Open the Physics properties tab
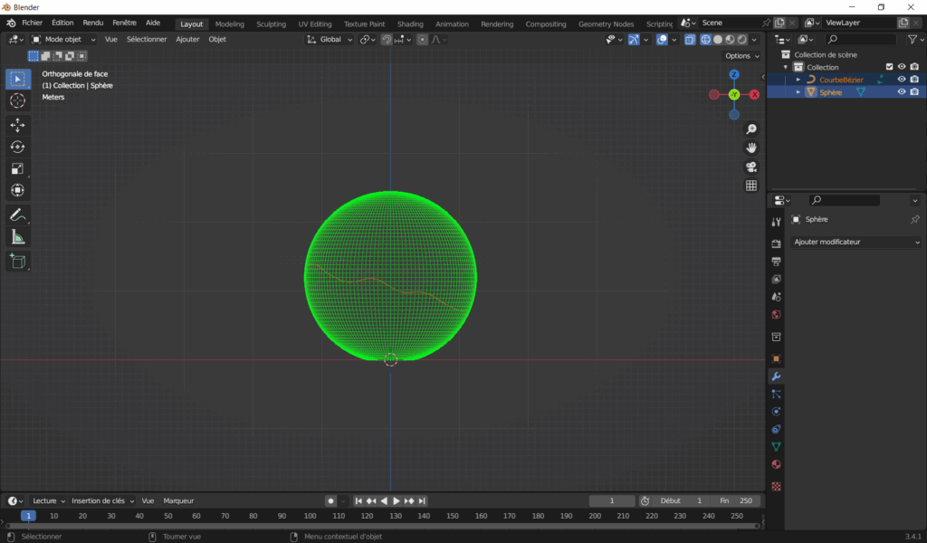The height and width of the screenshot is (543, 927). click(776, 412)
